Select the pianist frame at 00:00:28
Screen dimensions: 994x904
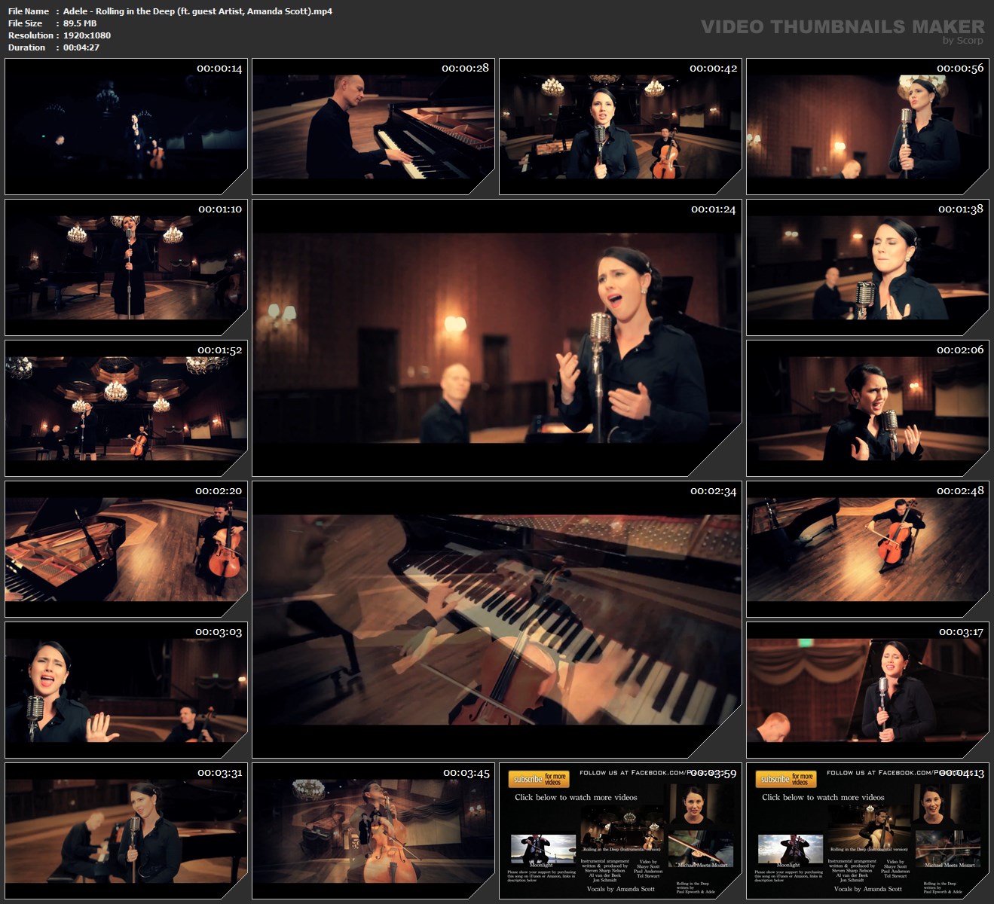tap(373, 127)
